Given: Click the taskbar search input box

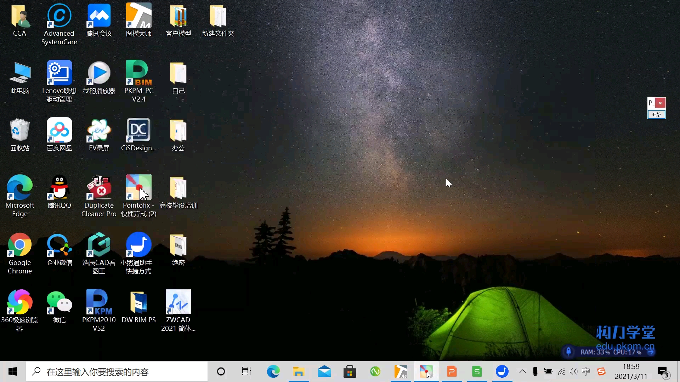Looking at the screenshot, I should coord(117,372).
